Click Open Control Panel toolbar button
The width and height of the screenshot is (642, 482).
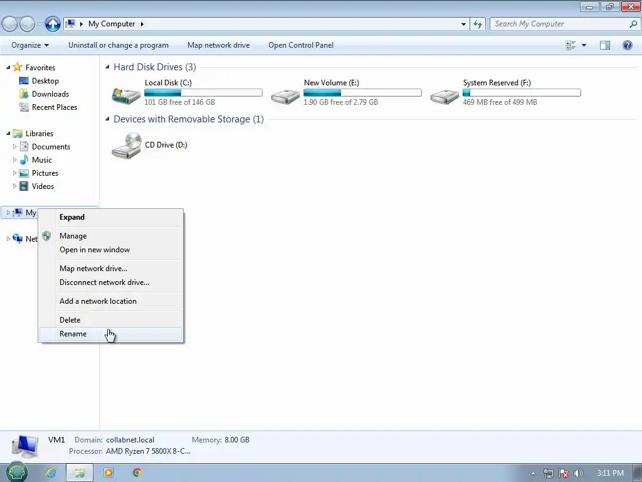click(x=301, y=45)
